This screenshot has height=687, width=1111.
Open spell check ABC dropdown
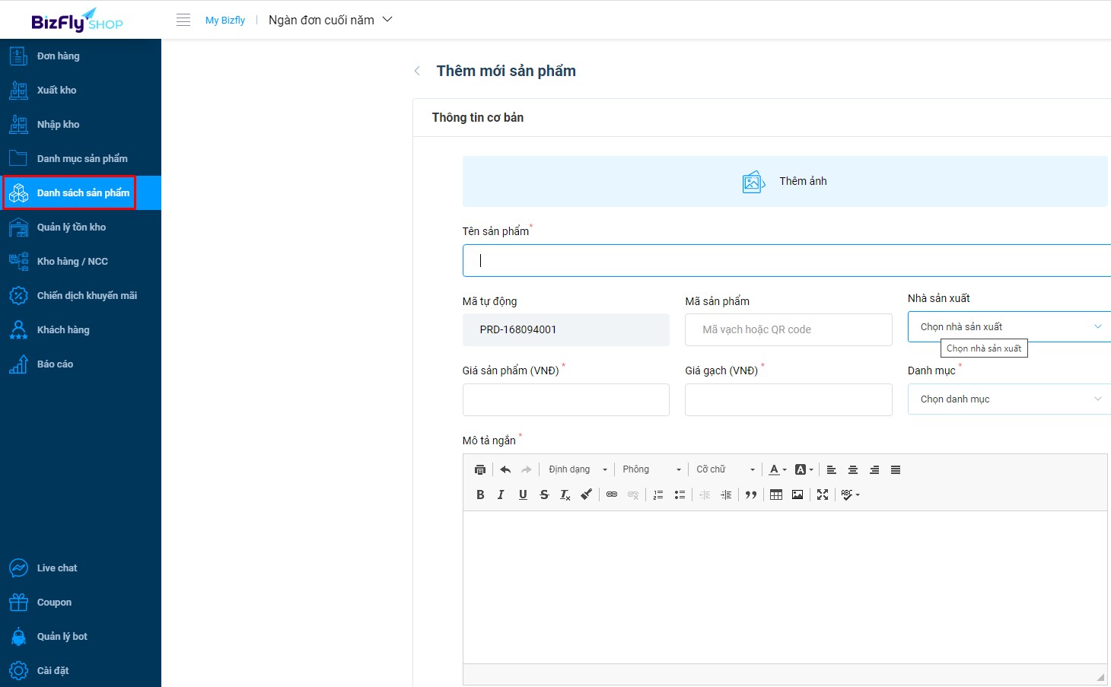click(851, 495)
